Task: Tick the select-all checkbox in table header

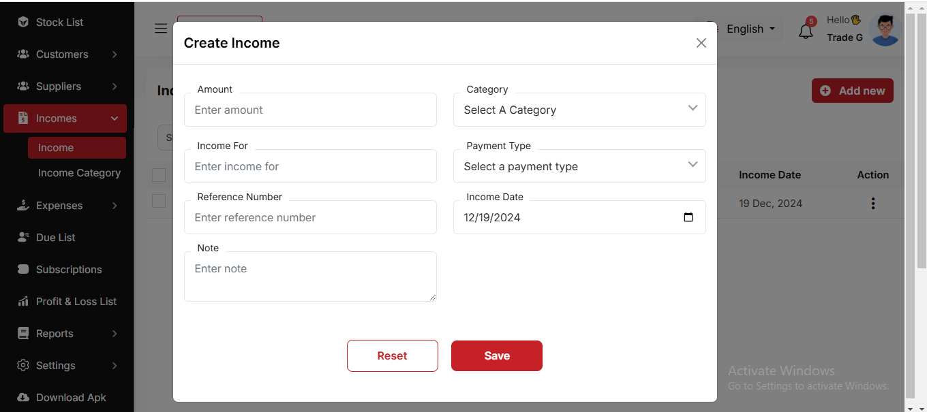Action: [159, 175]
